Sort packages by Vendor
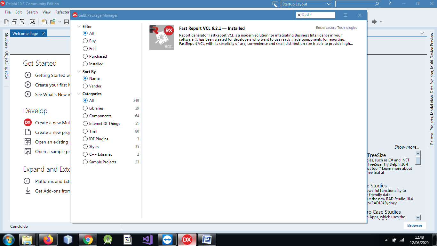The width and height of the screenshot is (437, 246). (x=92, y=86)
